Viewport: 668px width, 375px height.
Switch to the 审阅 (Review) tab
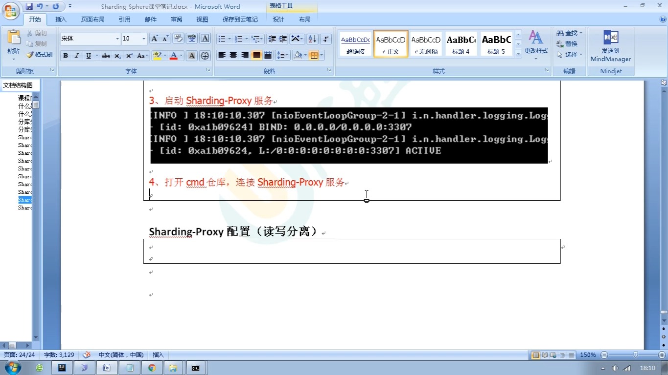[177, 20]
